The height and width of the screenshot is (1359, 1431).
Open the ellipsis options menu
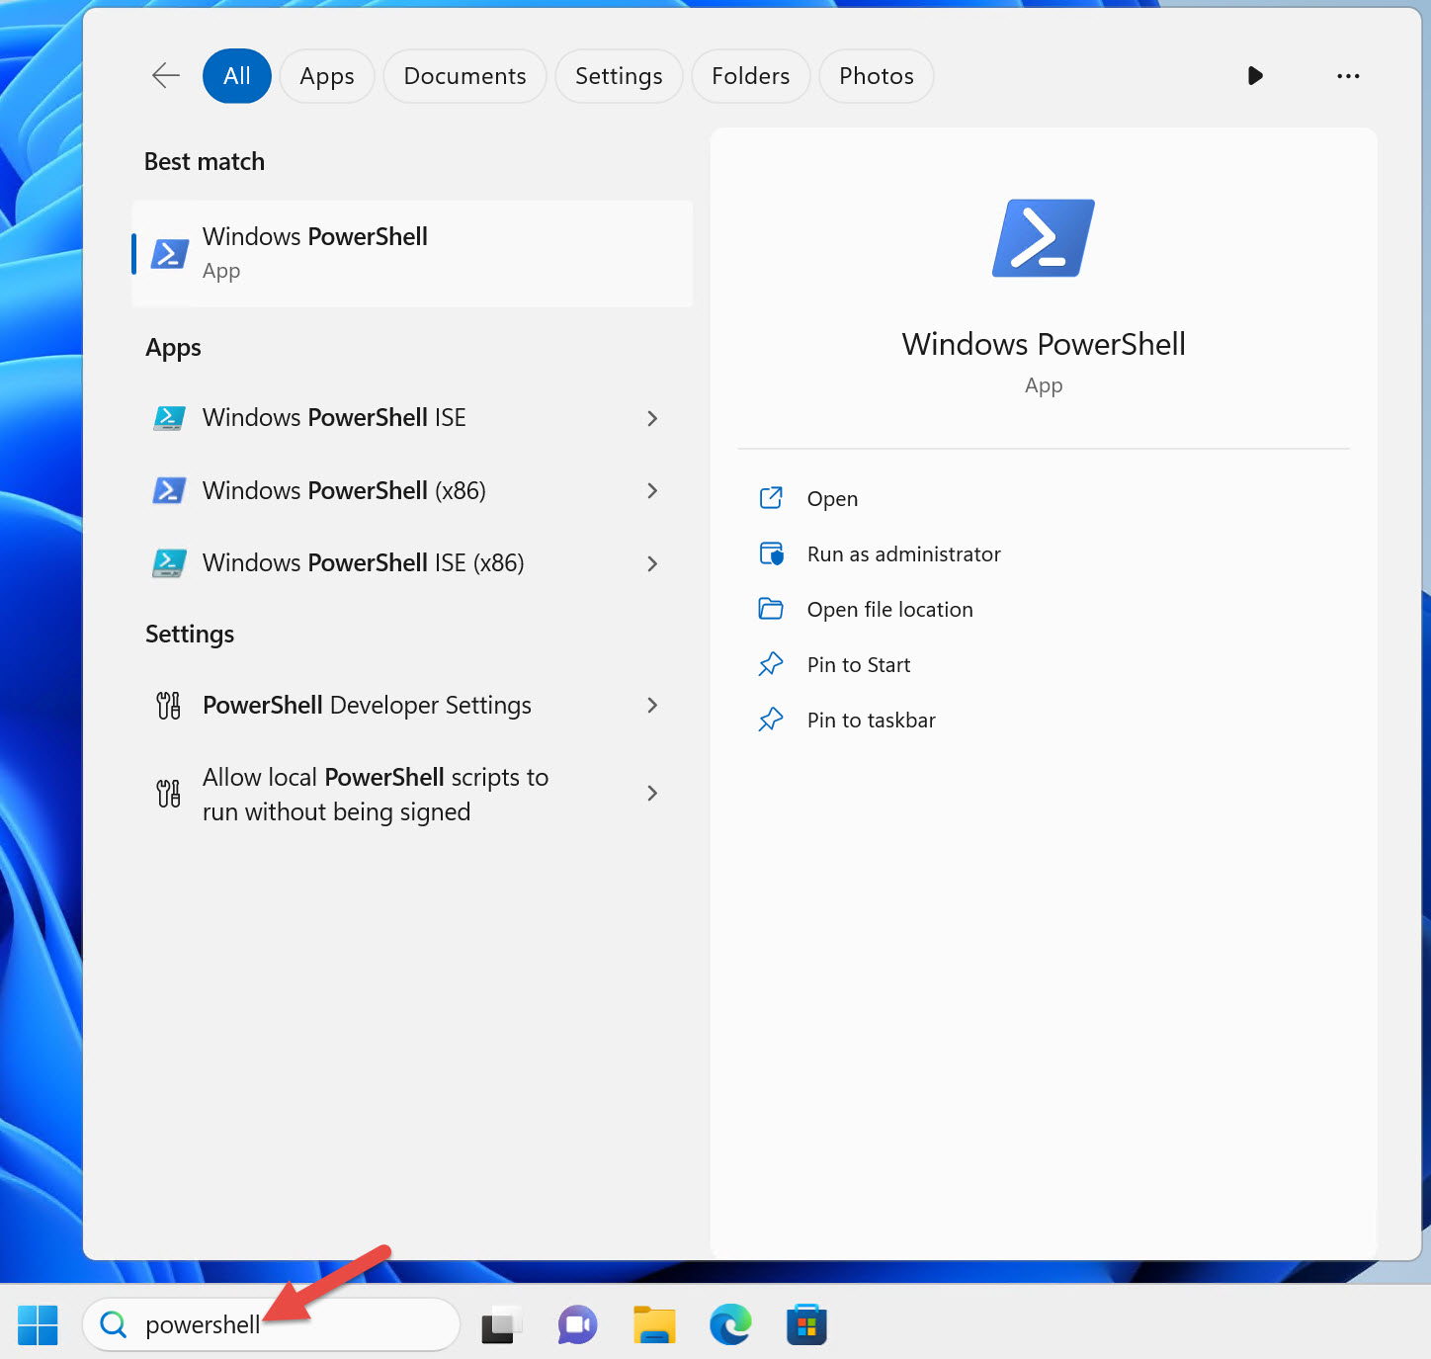(1348, 75)
